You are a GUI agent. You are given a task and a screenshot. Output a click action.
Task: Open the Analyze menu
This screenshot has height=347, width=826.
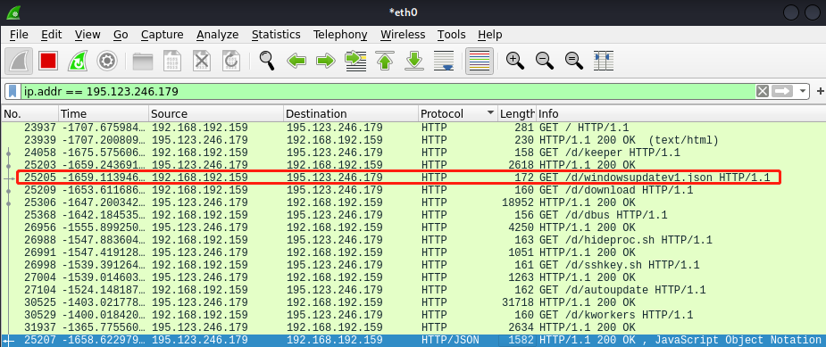(x=218, y=35)
